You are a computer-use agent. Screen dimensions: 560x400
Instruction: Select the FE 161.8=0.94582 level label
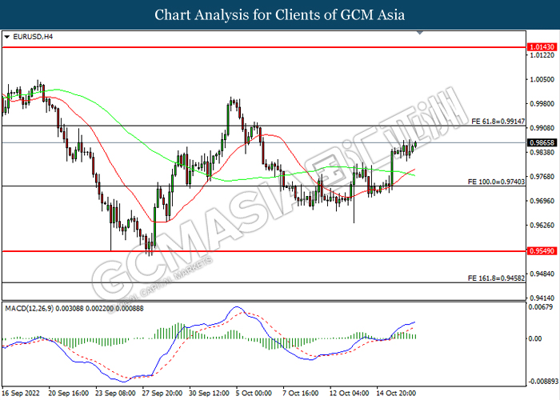(x=497, y=278)
